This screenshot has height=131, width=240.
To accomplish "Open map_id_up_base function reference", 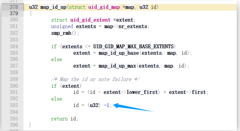I will click(119, 53).
